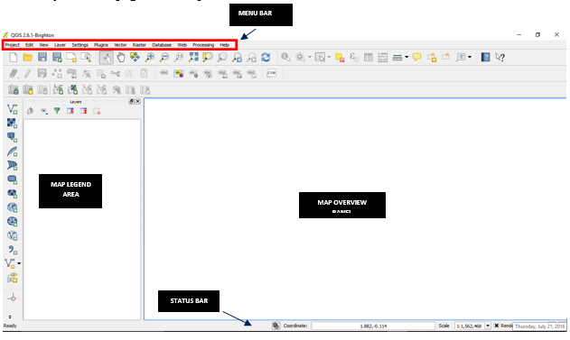The image size is (570, 340).
Task: Click the Zoom In magnifier icon
Action: click(149, 58)
